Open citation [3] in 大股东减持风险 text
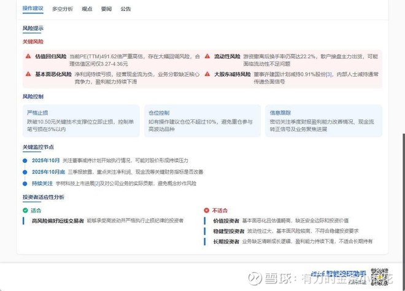The image size is (405, 291). [x=328, y=74]
